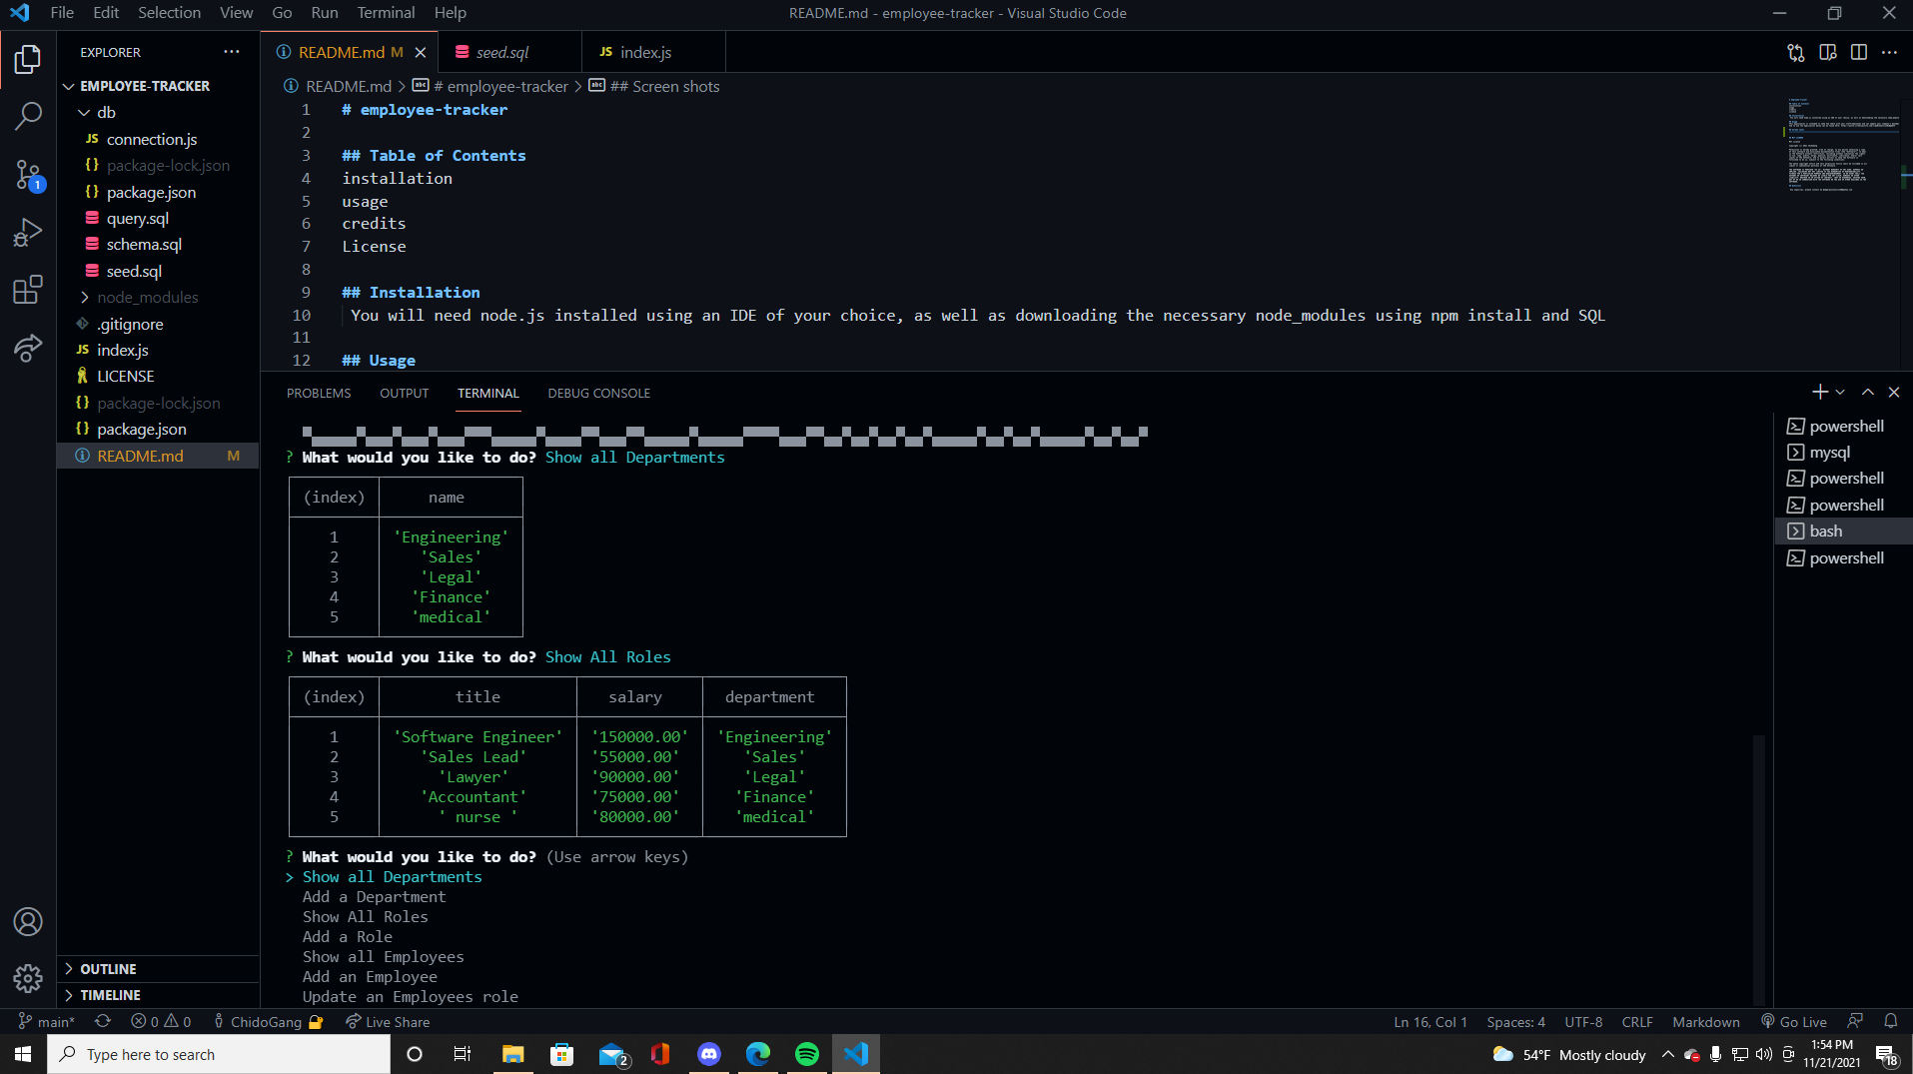Open the Explorer view in activity bar

pos(28,59)
